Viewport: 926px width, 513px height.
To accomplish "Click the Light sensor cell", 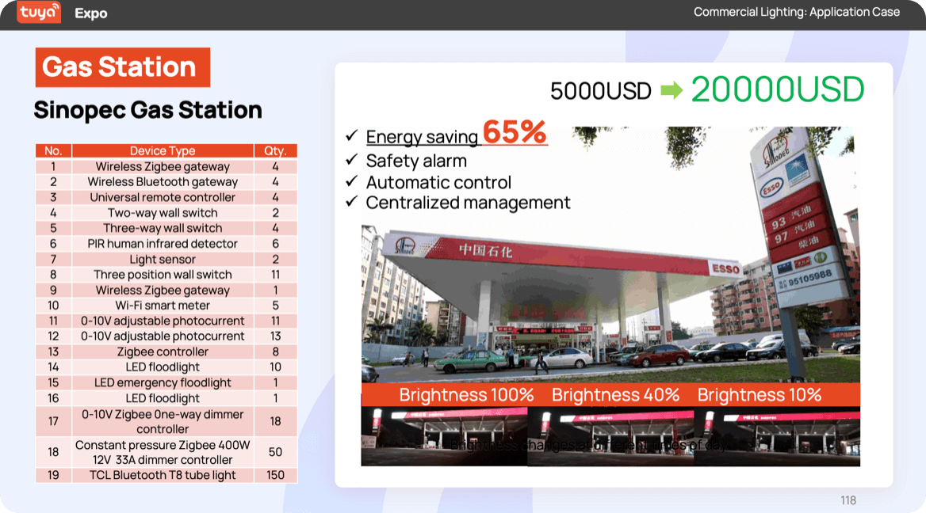I will (163, 260).
